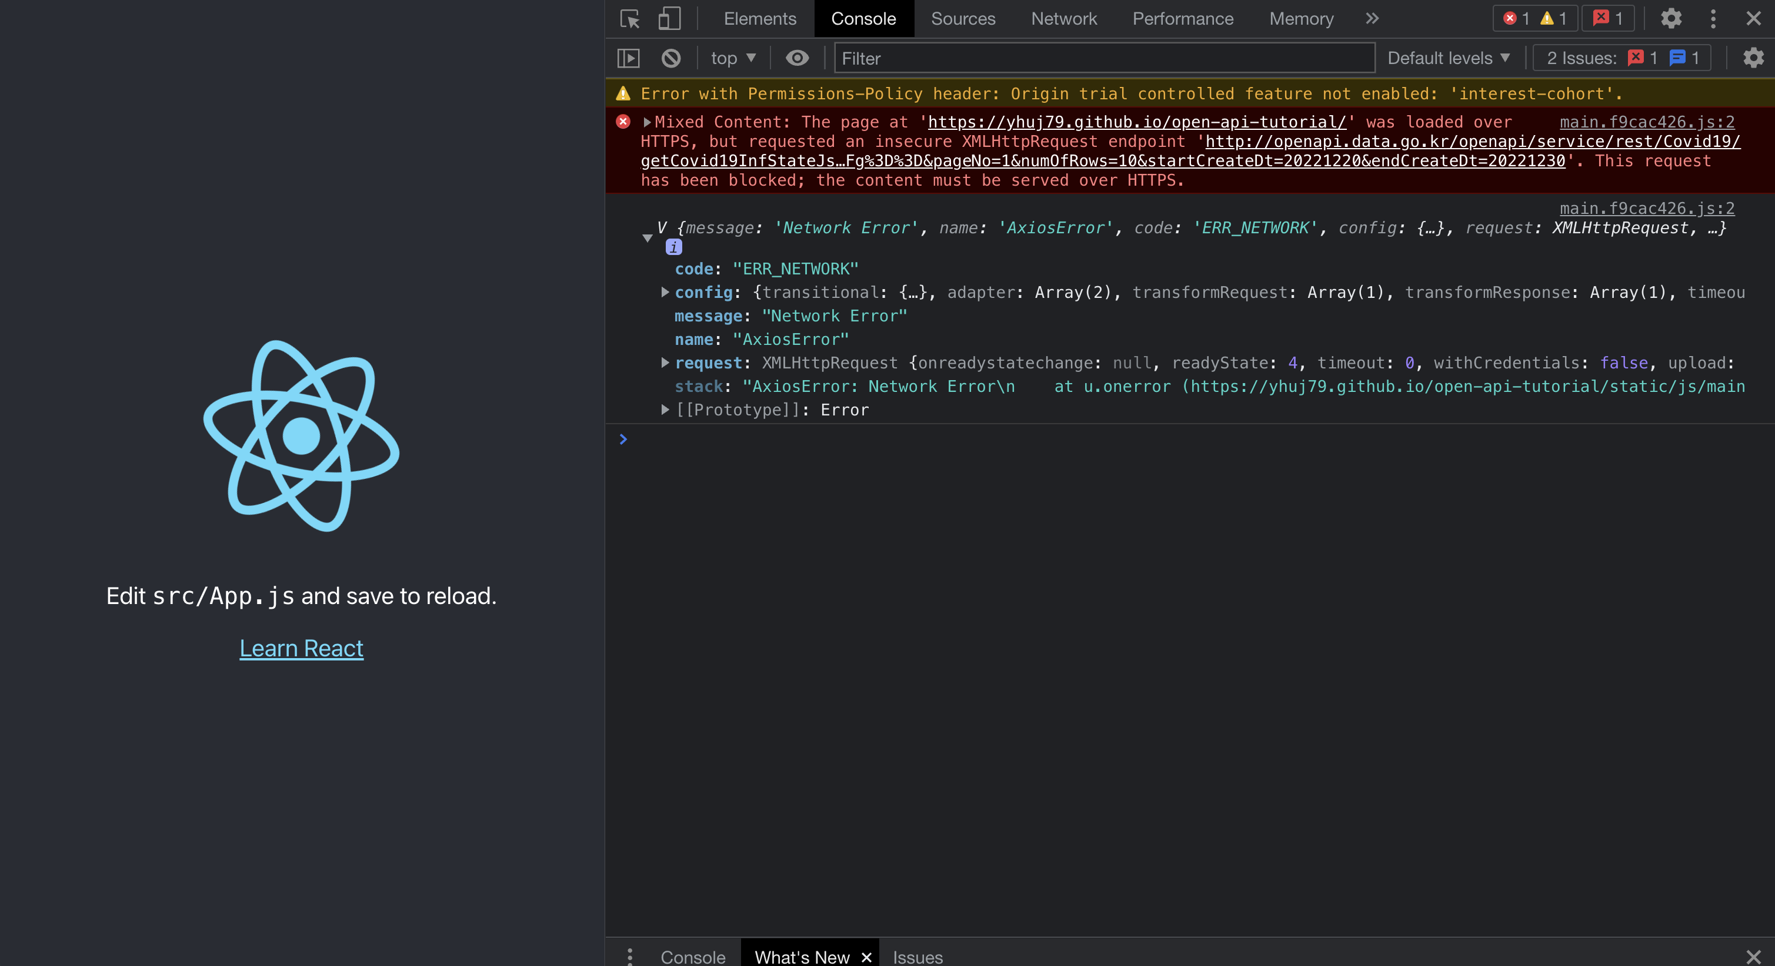Click the Learn React link
The width and height of the screenshot is (1775, 966).
[301, 648]
